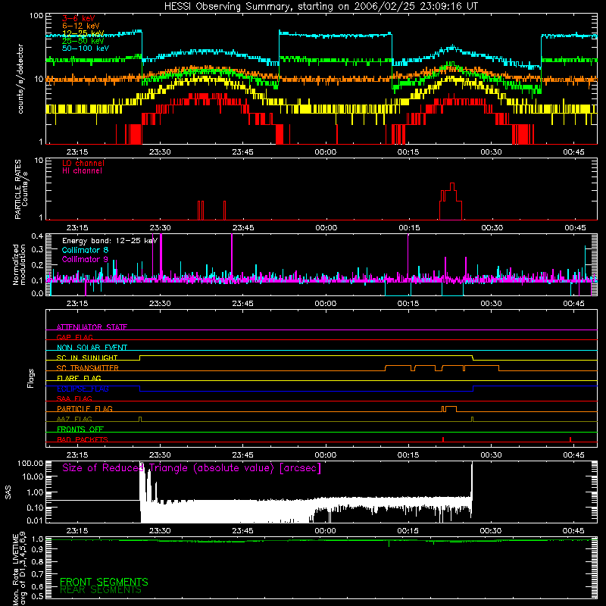Click the AAZ FLAG pulse near 23:26

tap(140, 420)
